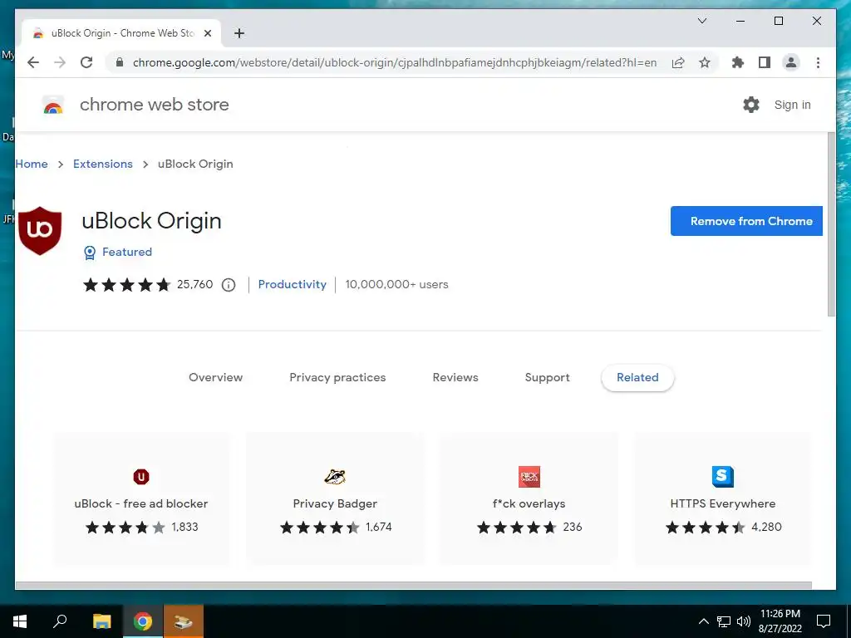The height and width of the screenshot is (638, 851).
Task: Open File Explorer from taskbar
Action: coord(101,621)
